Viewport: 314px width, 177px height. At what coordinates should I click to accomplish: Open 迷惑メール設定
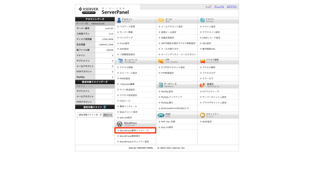pos(169,32)
